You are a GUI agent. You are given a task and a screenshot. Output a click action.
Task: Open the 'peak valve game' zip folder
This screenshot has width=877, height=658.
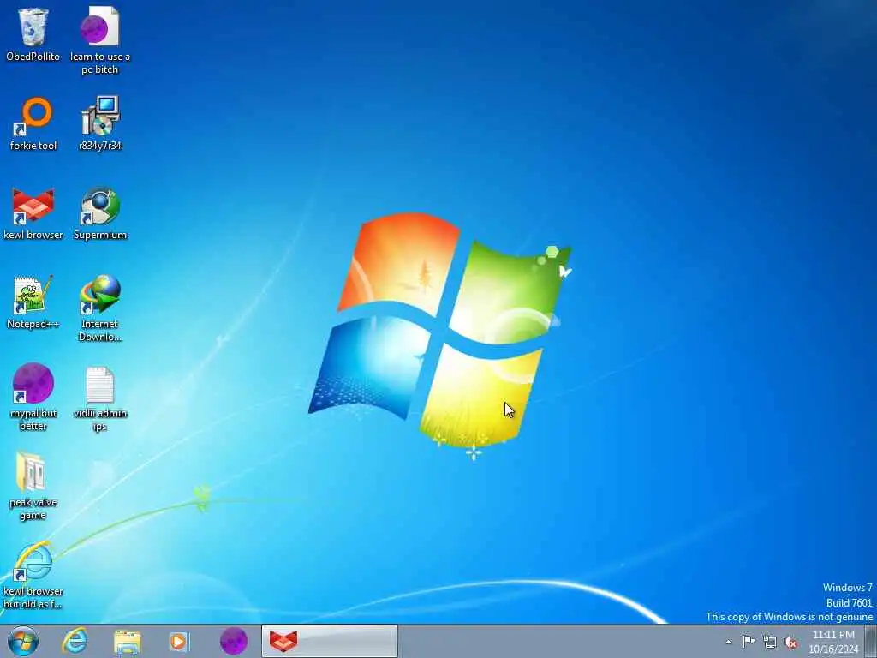(x=32, y=472)
